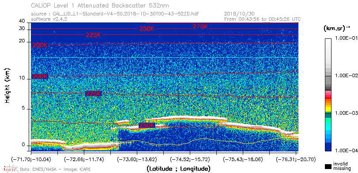
Task: Click the coordinate label '(-73.60;-13.62)'
Action: tap(137, 159)
